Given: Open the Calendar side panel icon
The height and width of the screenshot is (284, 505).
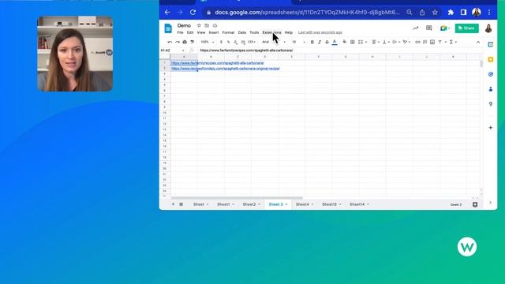Looking at the screenshot, I should [x=491, y=44].
